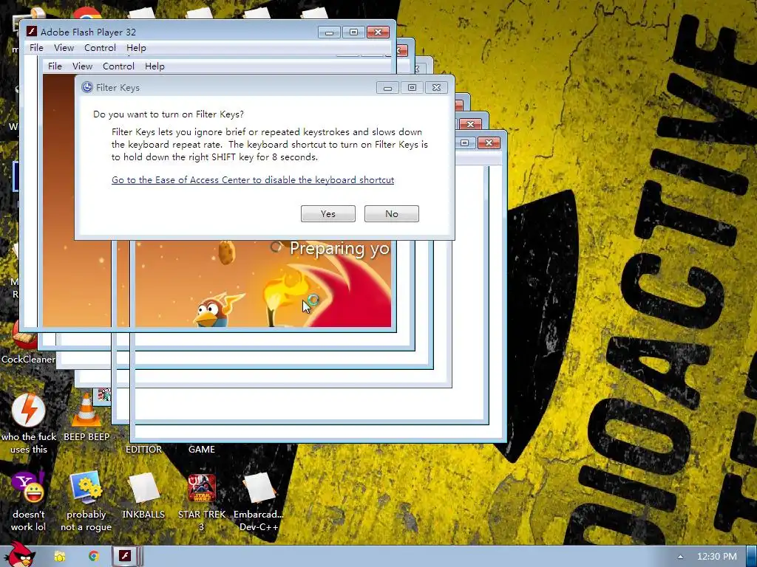This screenshot has width=757, height=567.
Task: Open View menu in second Flash window
Action: coord(82,66)
